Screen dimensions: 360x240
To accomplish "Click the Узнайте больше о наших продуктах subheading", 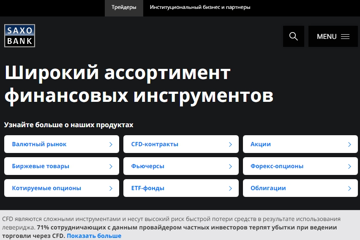I will pyautogui.click(x=68, y=125).
